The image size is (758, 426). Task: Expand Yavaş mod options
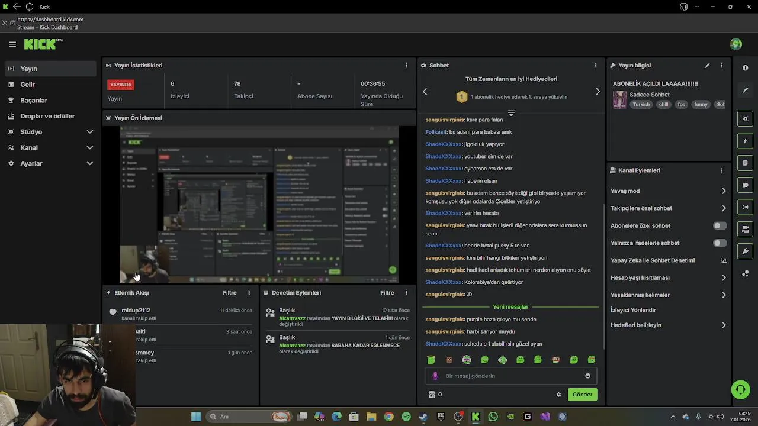[x=723, y=191]
